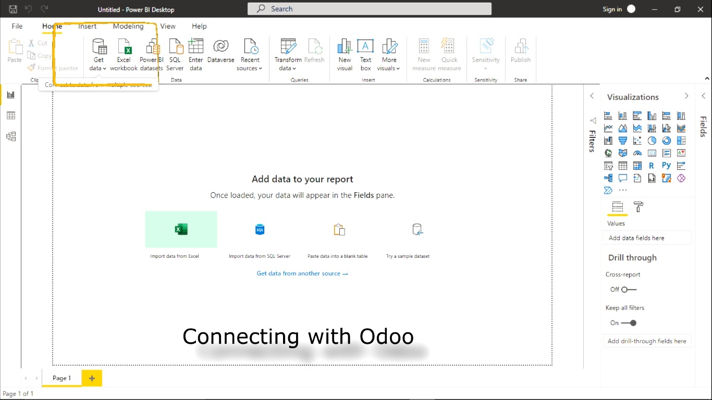Open the File menu

17,26
